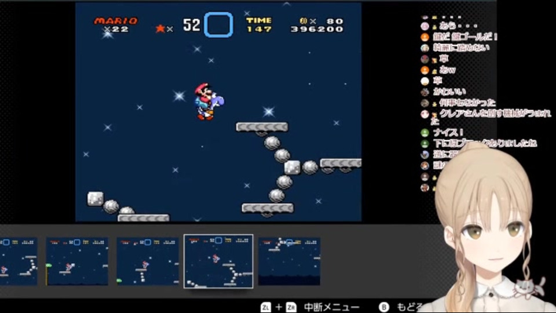556x313 pixels.
Task: Click avatar beside かわいい message
Action: [x=425, y=92]
